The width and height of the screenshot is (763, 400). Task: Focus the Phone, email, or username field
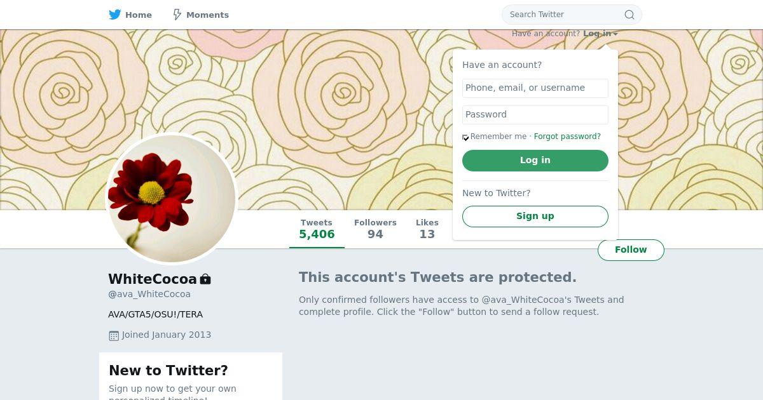535,88
